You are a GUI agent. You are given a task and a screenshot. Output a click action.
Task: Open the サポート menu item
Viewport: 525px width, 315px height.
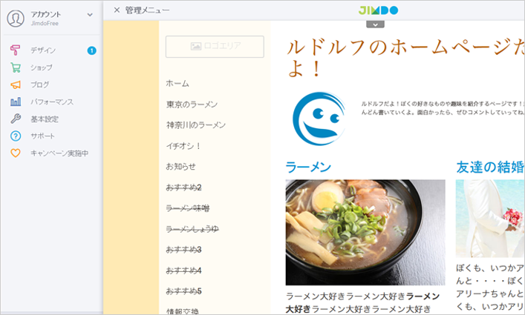click(42, 136)
